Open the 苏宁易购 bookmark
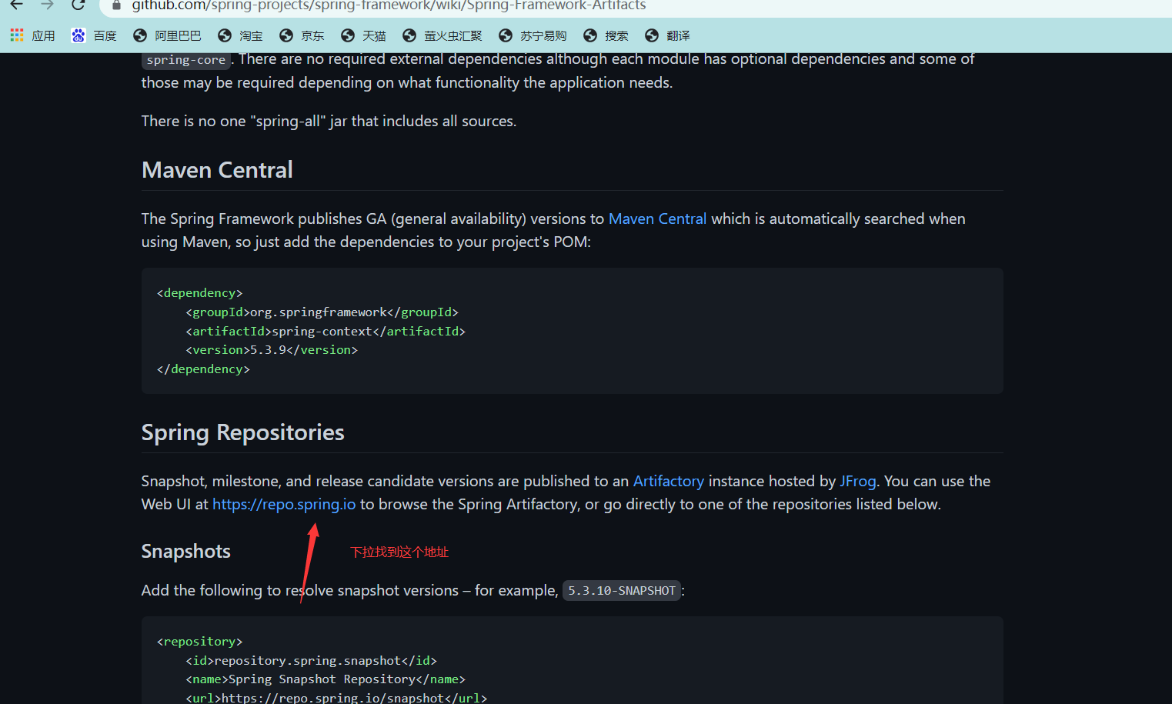Image resolution: width=1172 pixels, height=704 pixels. coord(533,35)
